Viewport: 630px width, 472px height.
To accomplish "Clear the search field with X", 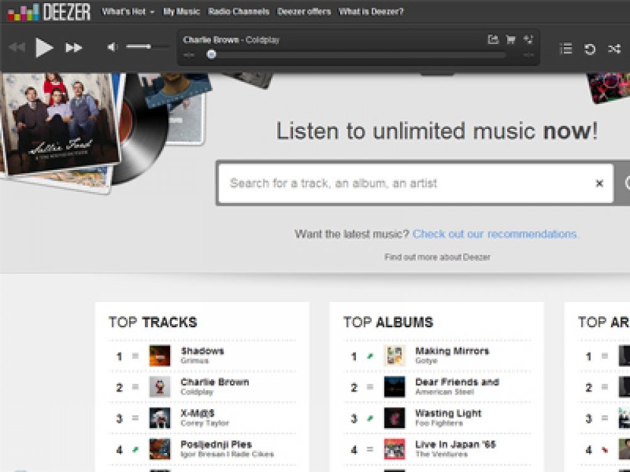I will click(599, 183).
